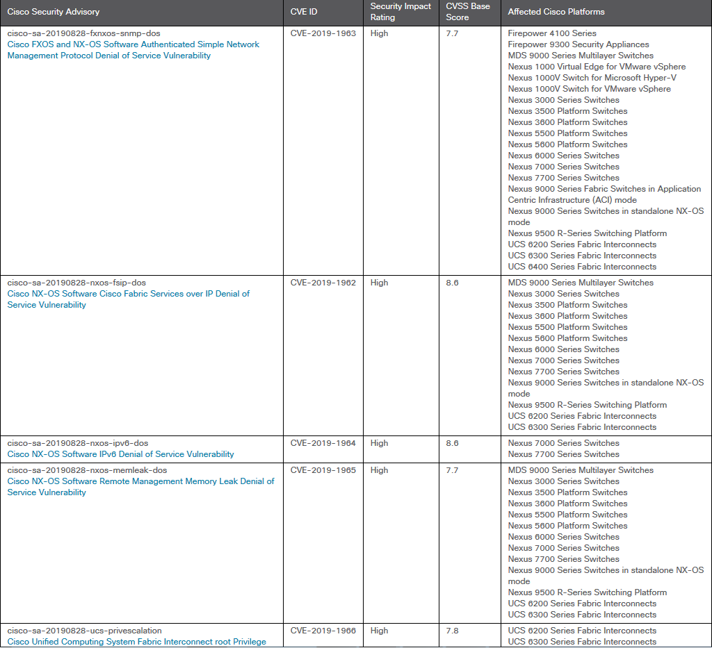The image size is (712, 648).
Task: Open the NX-OS IPv6 Denial of Service advisory link
Action: pyautogui.click(x=120, y=454)
